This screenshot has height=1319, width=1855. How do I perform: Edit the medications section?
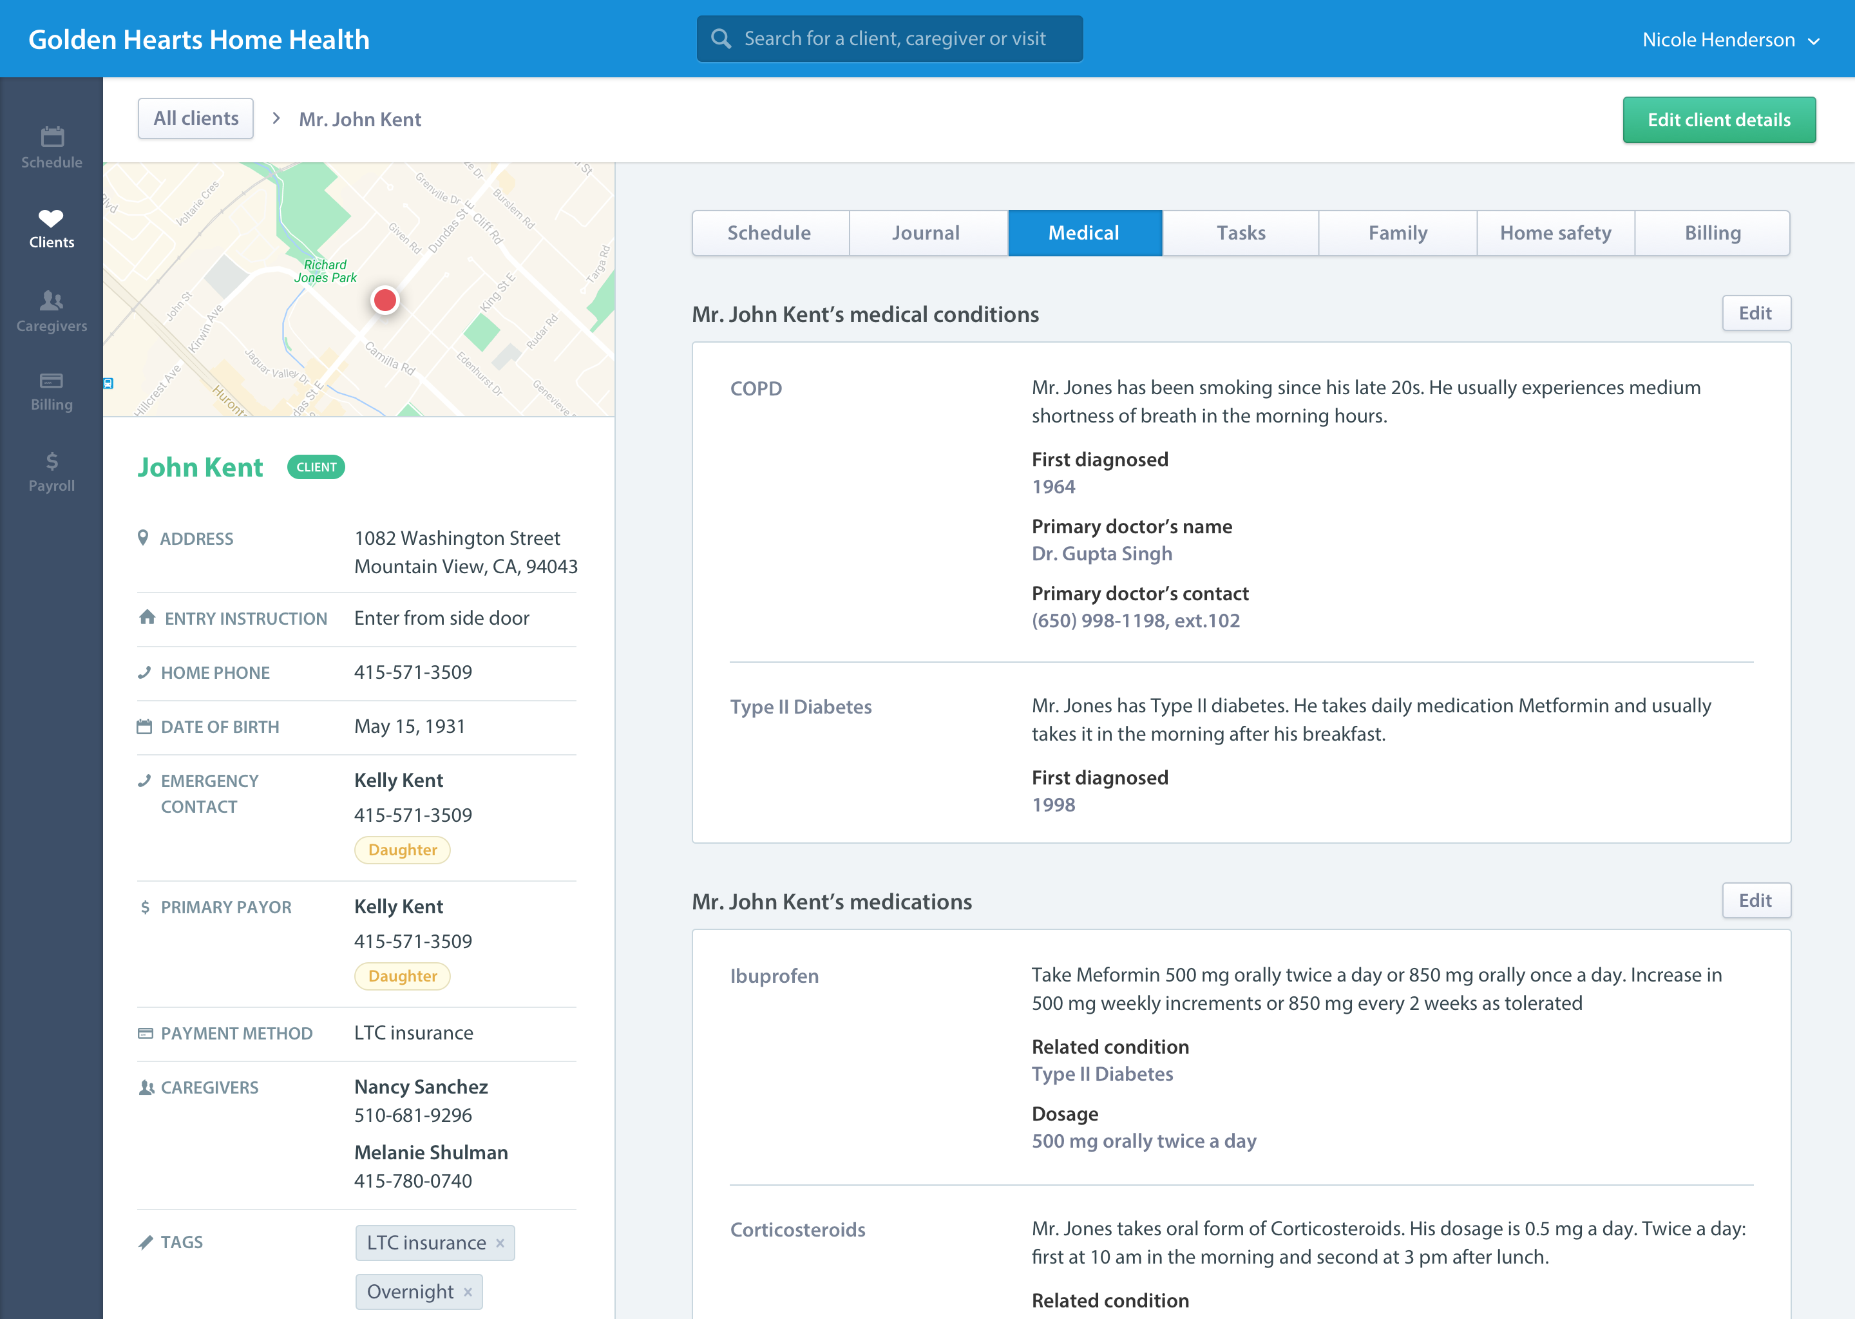[x=1756, y=900]
